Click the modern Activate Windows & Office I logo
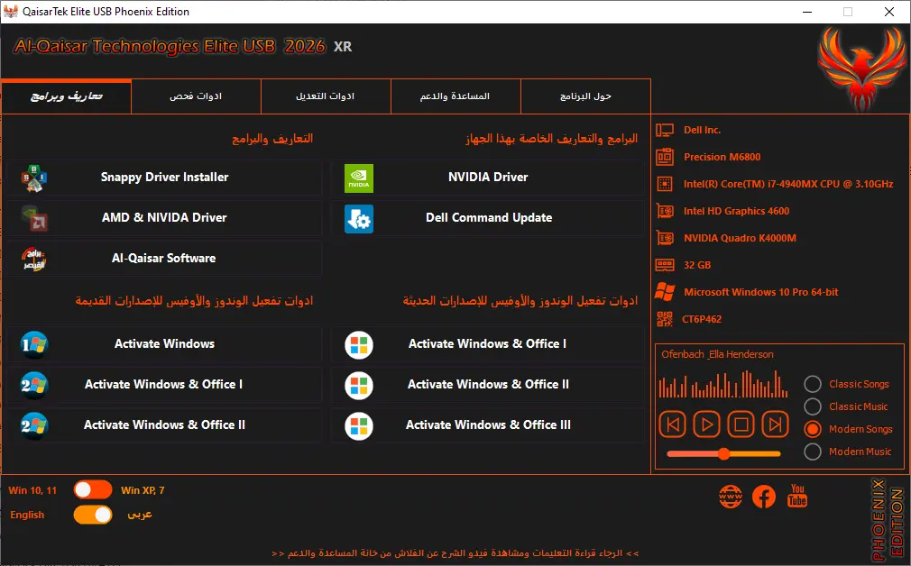The height and width of the screenshot is (566, 911). tap(359, 345)
